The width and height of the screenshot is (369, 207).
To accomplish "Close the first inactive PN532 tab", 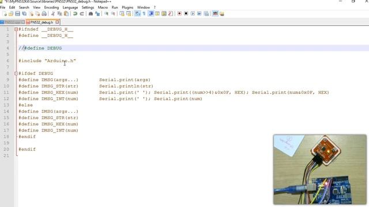I will (22, 22).
